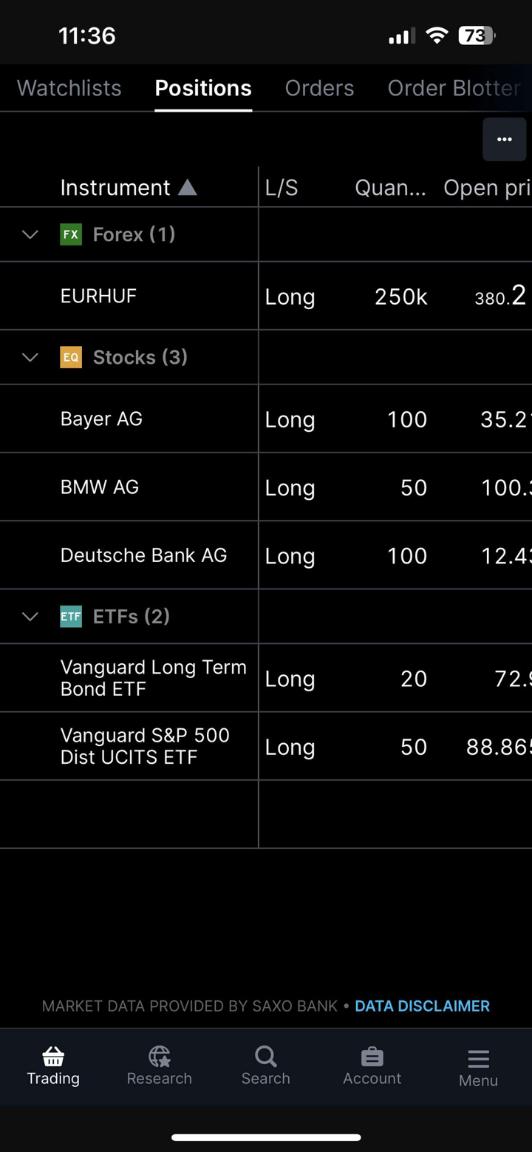Open the three-dot more options button
Image resolution: width=532 pixels, height=1152 pixels.
pyautogui.click(x=505, y=140)
